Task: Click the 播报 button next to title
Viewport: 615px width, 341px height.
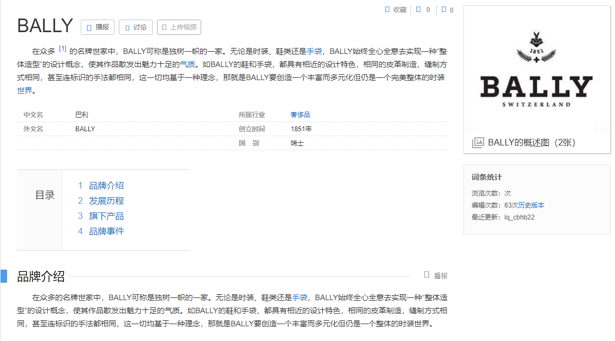Action: pos(98,27)
